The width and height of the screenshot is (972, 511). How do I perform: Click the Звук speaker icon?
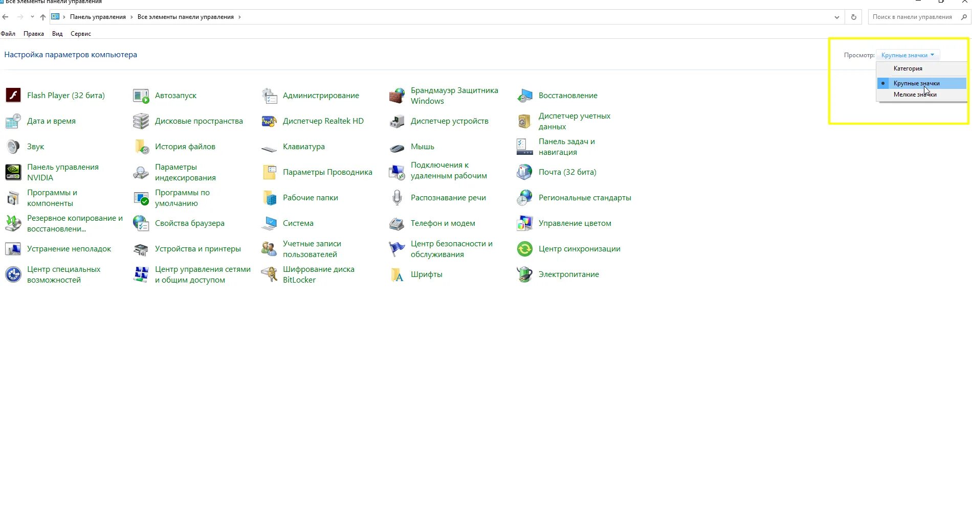pyautogui.click(x=13, y=147)
